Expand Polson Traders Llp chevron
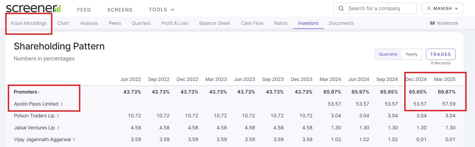 (58, 116)
